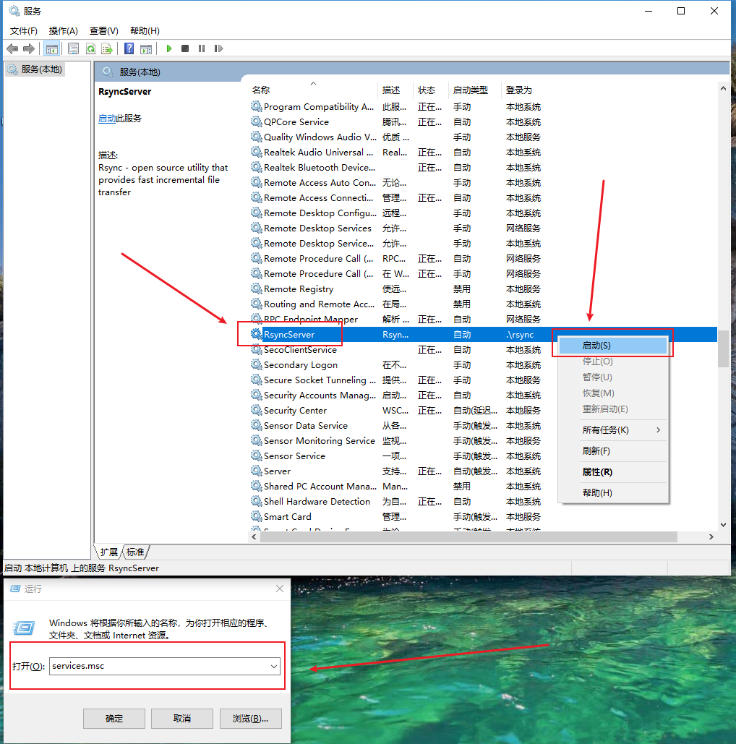
Task: Click the Refresh toolbar icon
Action: point(90,48)
